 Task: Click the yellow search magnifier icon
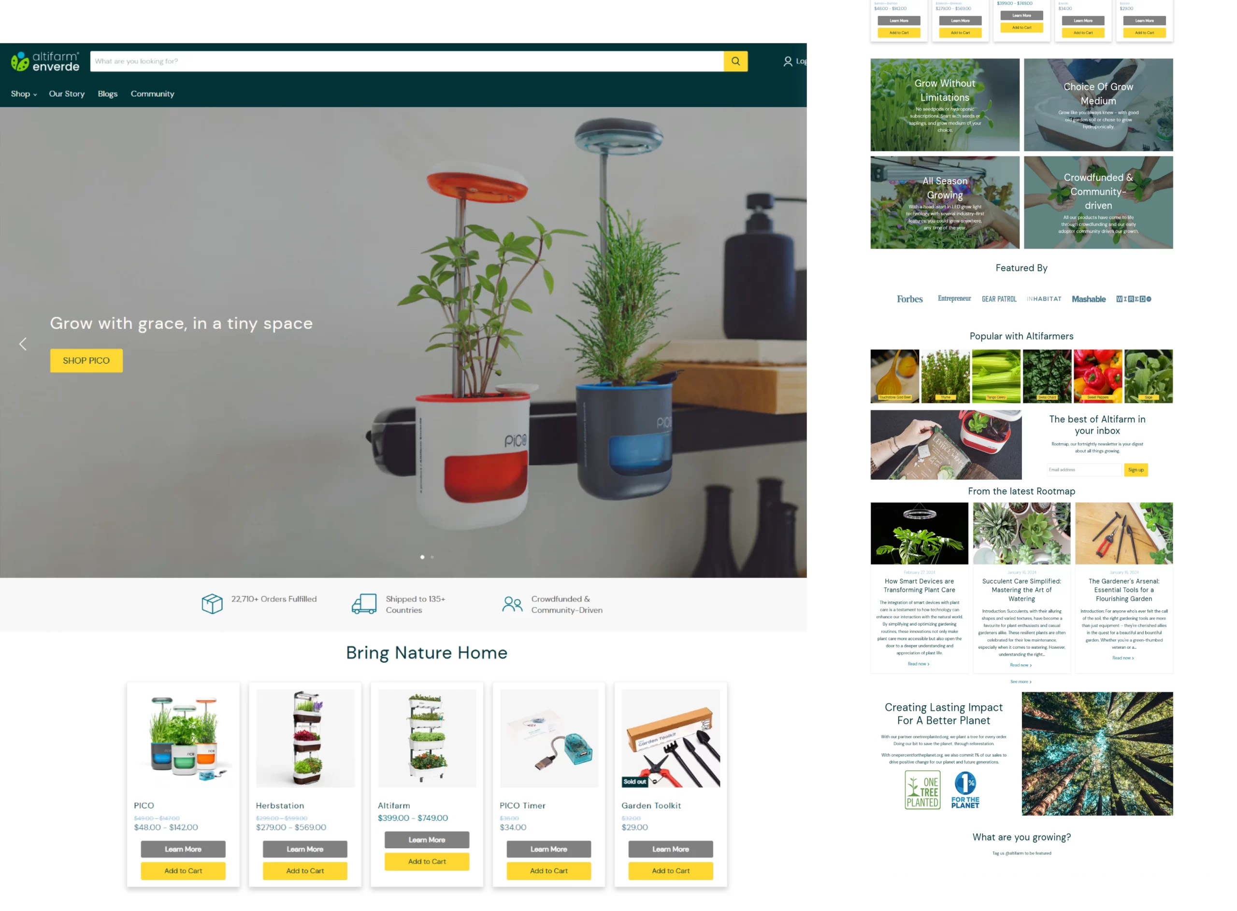click(735, 61)
